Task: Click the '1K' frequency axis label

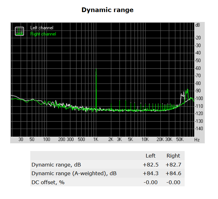Action: coord(96,139)
